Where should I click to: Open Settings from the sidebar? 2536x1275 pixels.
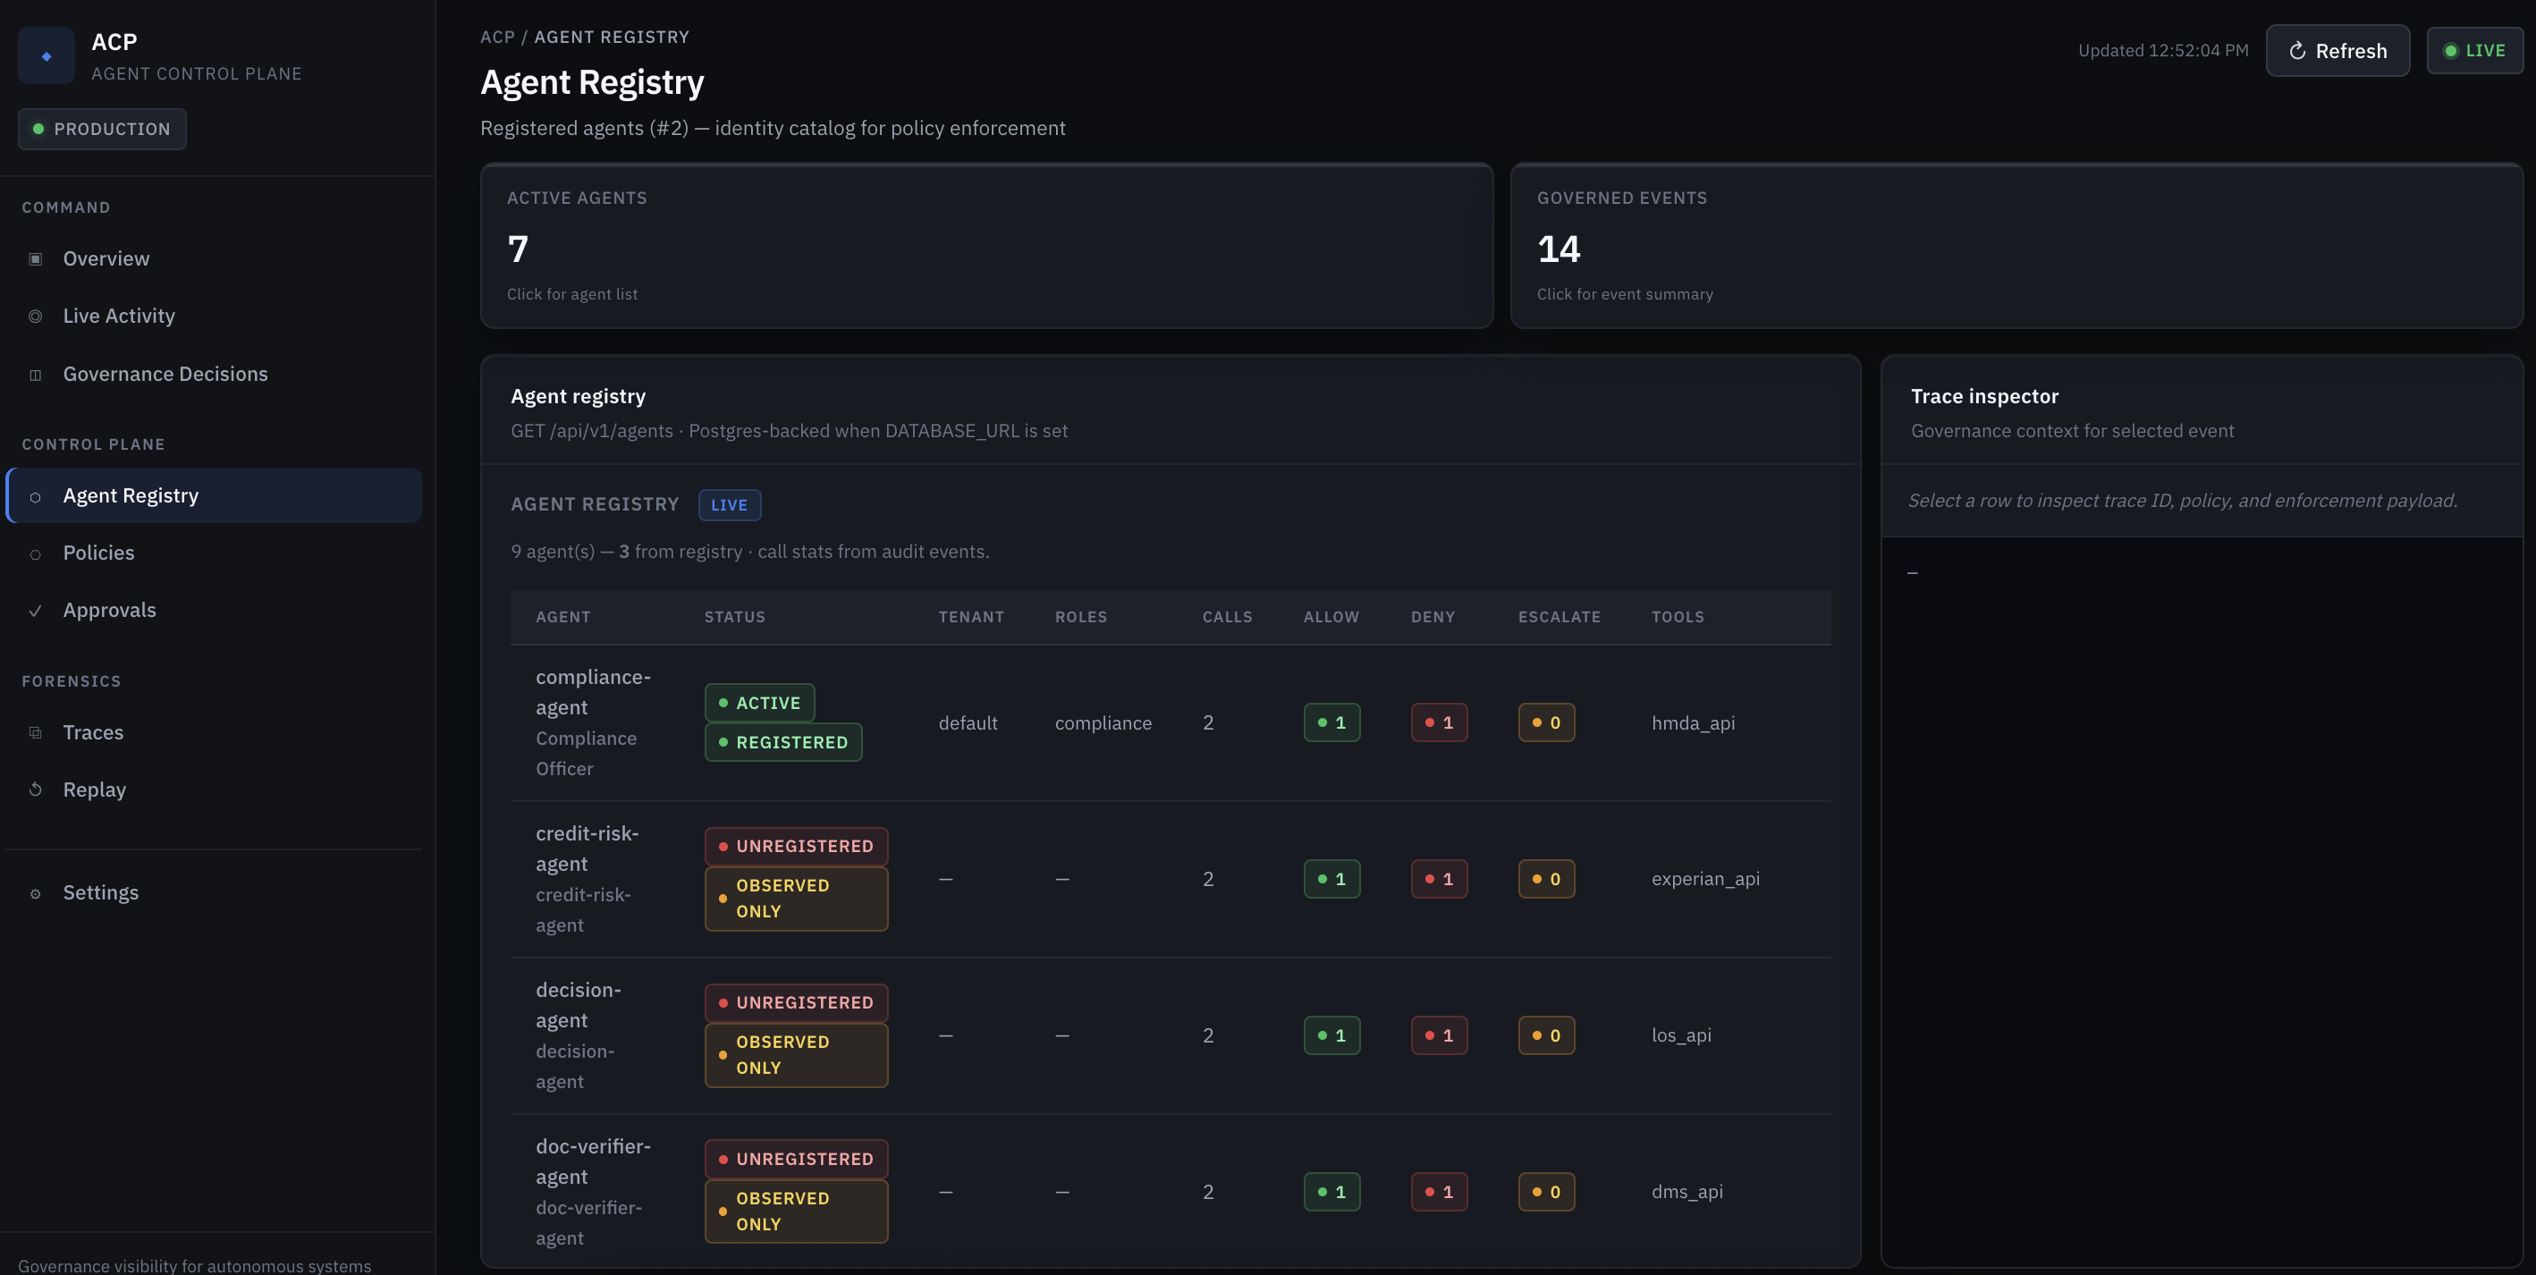(x=214, y=893)
